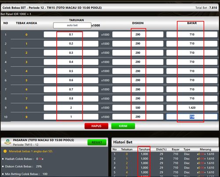Click the Taruhan field for number 6
The image size is (220, 177).
point(71,89)
